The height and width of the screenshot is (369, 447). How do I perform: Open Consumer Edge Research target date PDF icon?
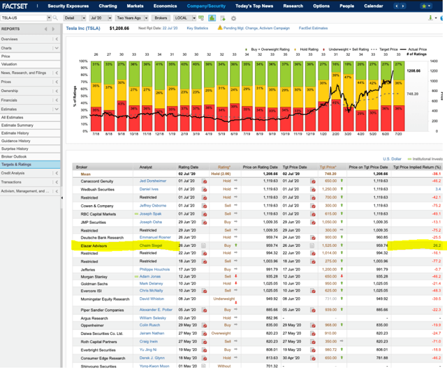pyautogui.click(x=313, y=358)
